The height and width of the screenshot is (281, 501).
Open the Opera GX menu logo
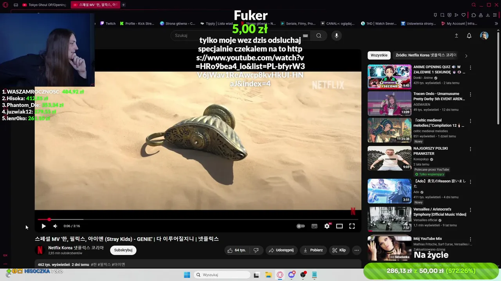5,5
